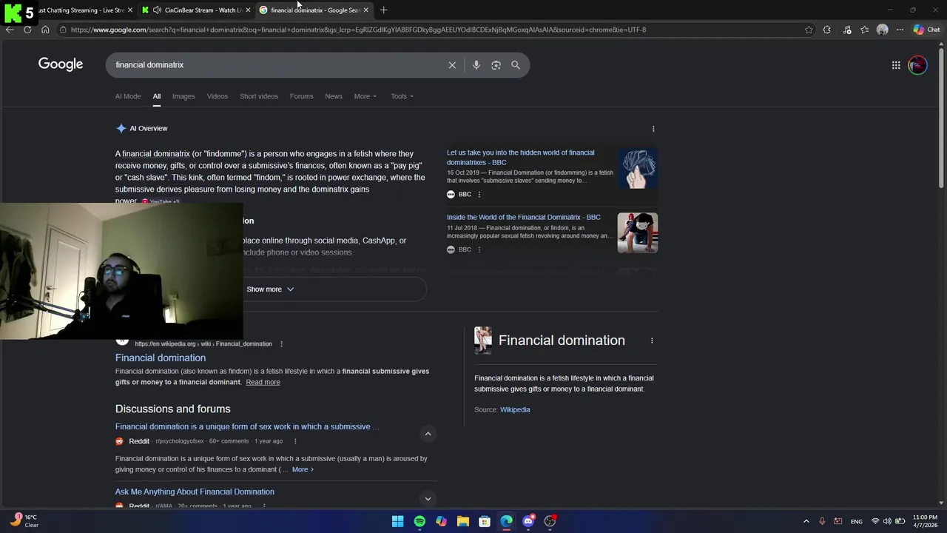Open the browser home page
This screenshot has width=947, height=533.
[x=45, y=30]
